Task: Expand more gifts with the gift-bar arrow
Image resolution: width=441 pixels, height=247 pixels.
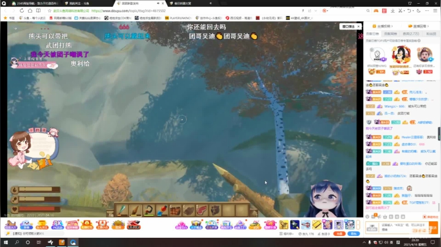Action: point(358,225)
